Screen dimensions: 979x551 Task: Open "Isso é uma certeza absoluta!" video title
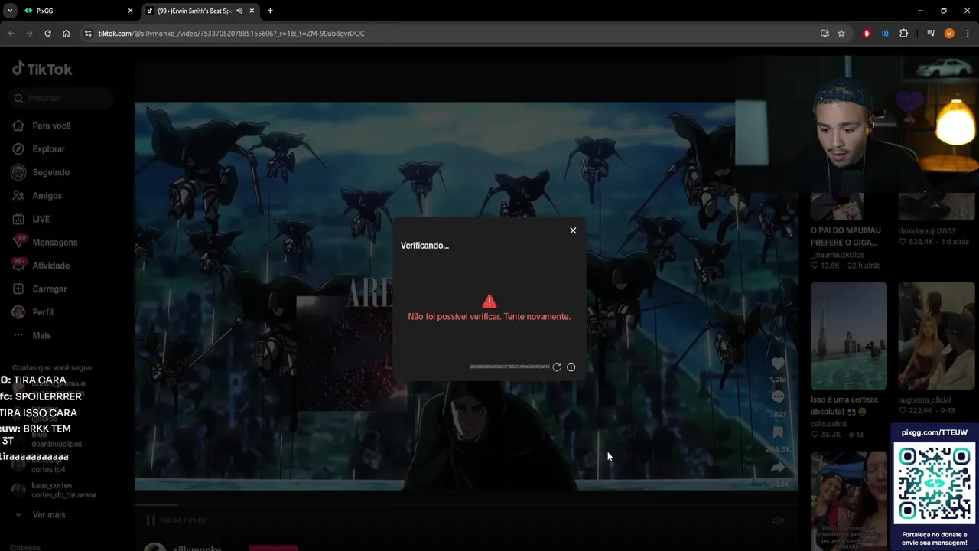(x=844, y=406)
